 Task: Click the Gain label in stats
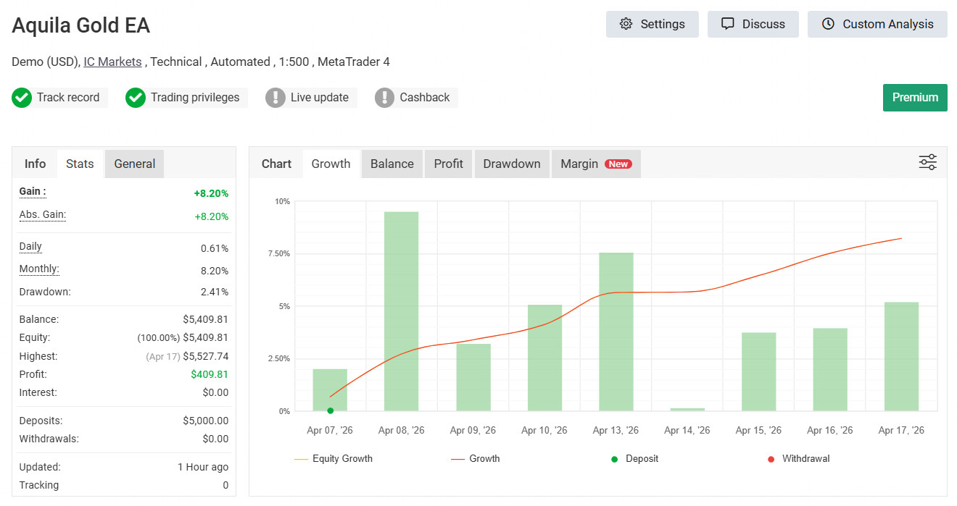pyautogui.click(x=33, y=192)
